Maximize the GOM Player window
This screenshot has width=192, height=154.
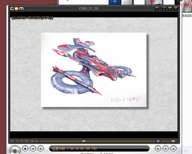point(170,8)
